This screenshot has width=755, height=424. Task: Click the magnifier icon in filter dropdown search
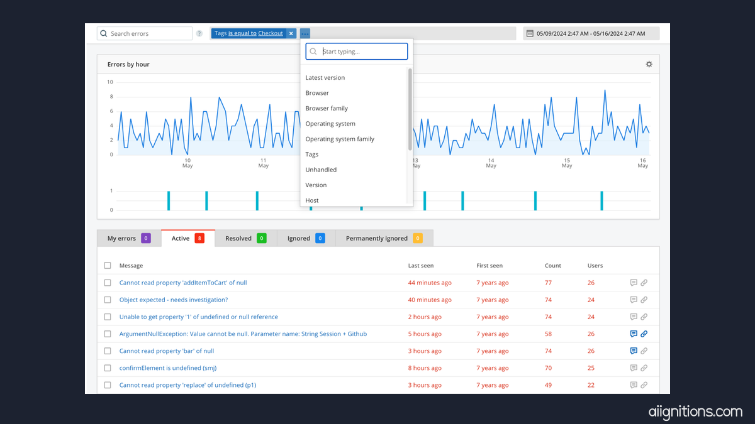coord(313,52)
